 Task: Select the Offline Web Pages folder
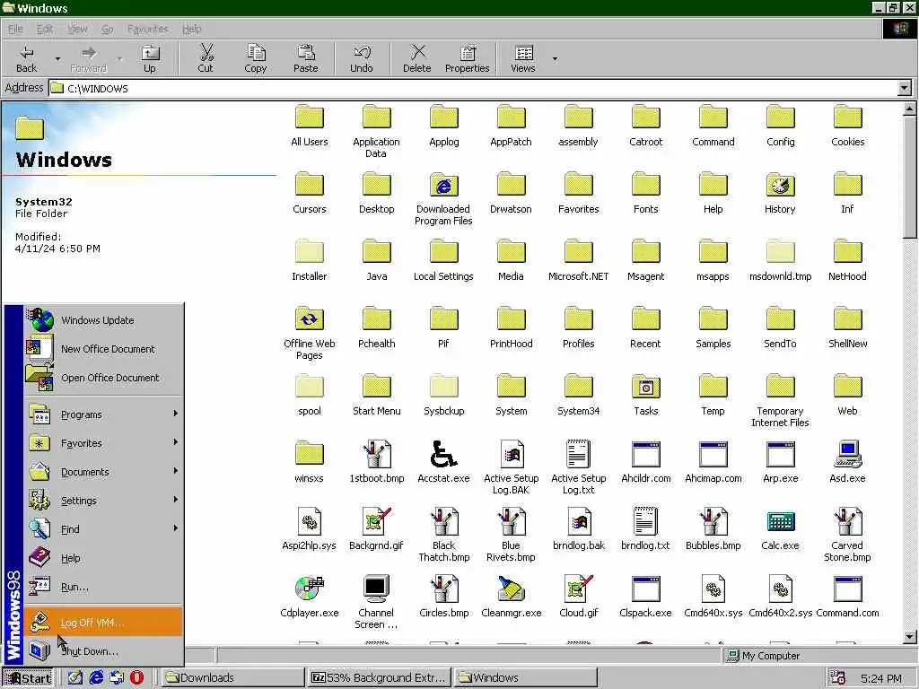(x=310, y=333)
